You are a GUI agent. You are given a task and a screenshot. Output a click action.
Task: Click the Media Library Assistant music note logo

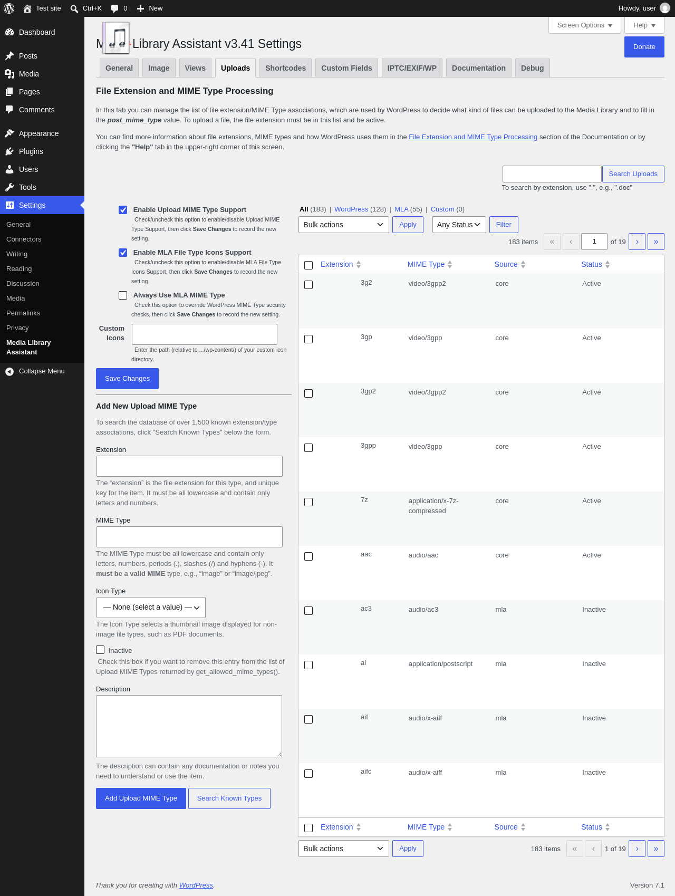click(117, 38)
